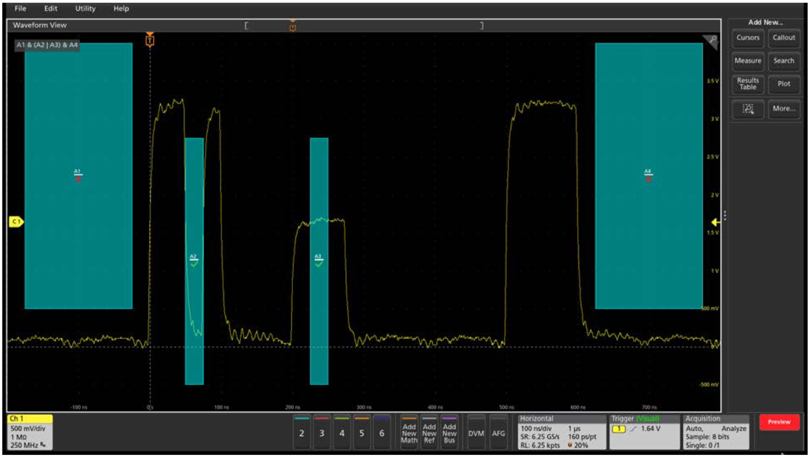This screenshot has width=810, height=456.
Task: Select the A2 visual trigger area marker
Action: tap(194, 260)
